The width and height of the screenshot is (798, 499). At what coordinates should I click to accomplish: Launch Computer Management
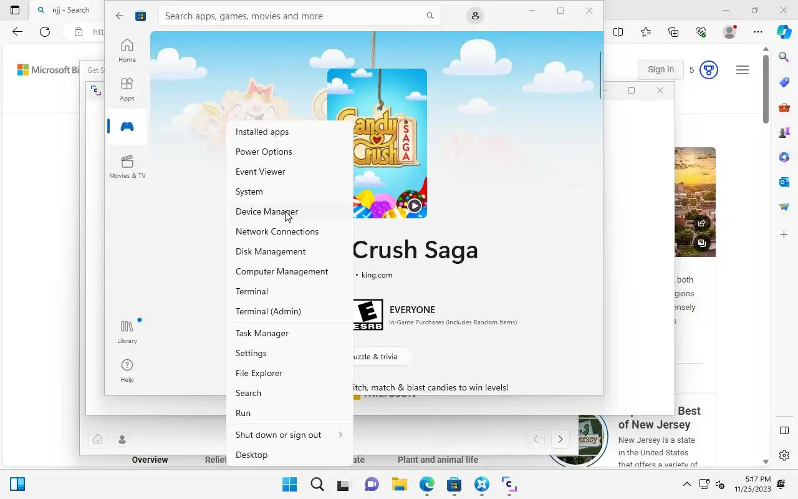(290, 271)
